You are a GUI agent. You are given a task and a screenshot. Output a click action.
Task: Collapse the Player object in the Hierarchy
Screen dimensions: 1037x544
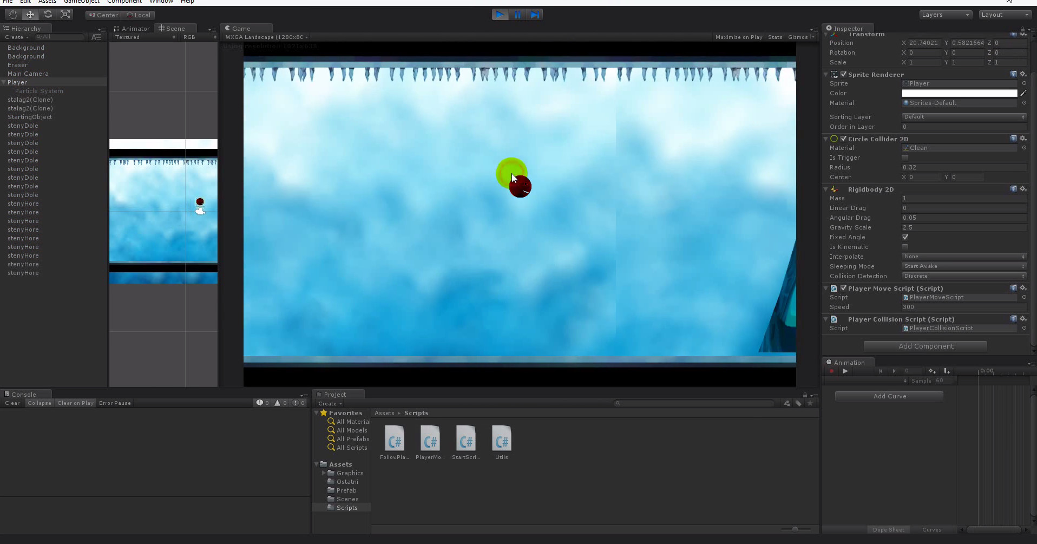click(x=4, y=82)
